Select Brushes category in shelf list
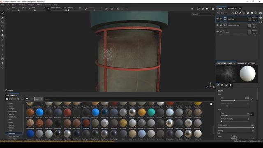 [x=11, y=125]
